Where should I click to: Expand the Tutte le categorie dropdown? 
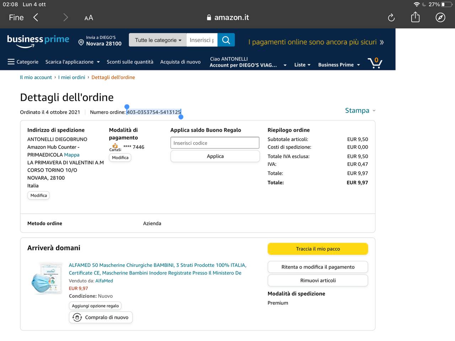pyautogui.click(x=158, y=40)
